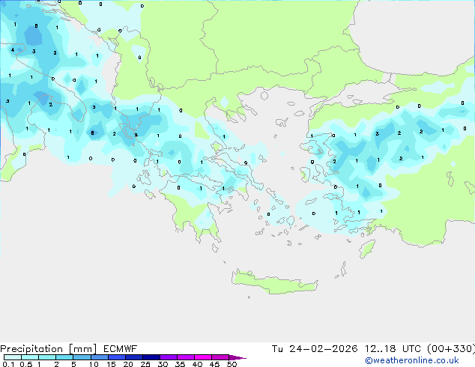Pick the 2–5 mm legend swatch

[x=64, y=357]
